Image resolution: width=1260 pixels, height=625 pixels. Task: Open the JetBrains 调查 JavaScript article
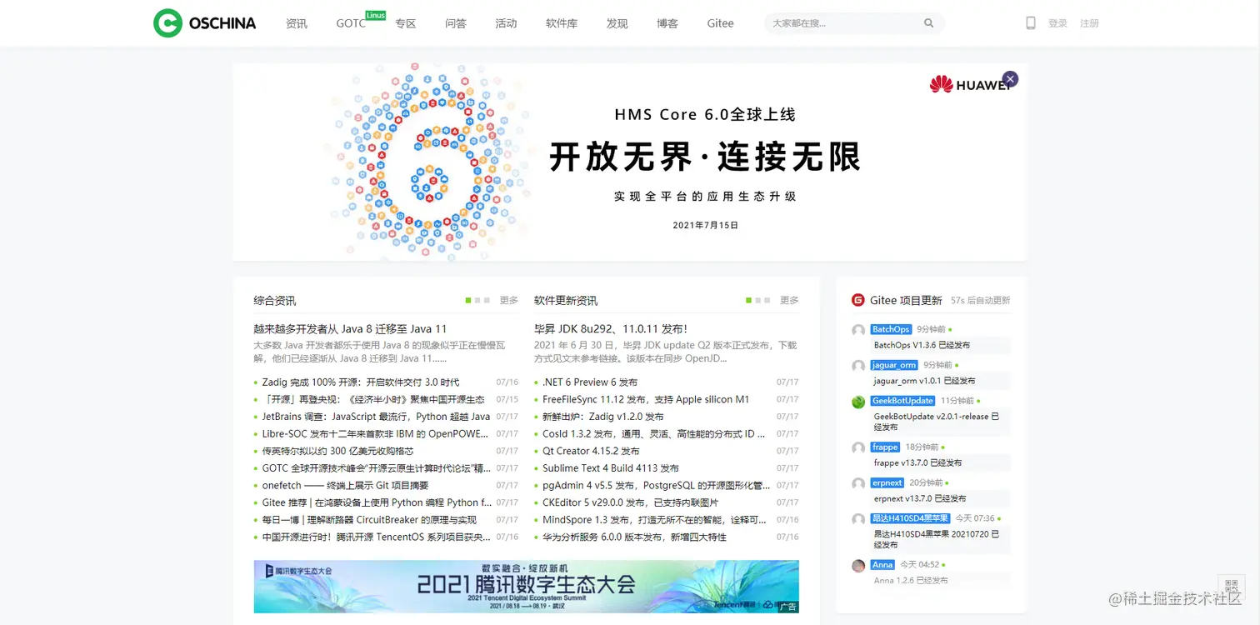point(376,417)
